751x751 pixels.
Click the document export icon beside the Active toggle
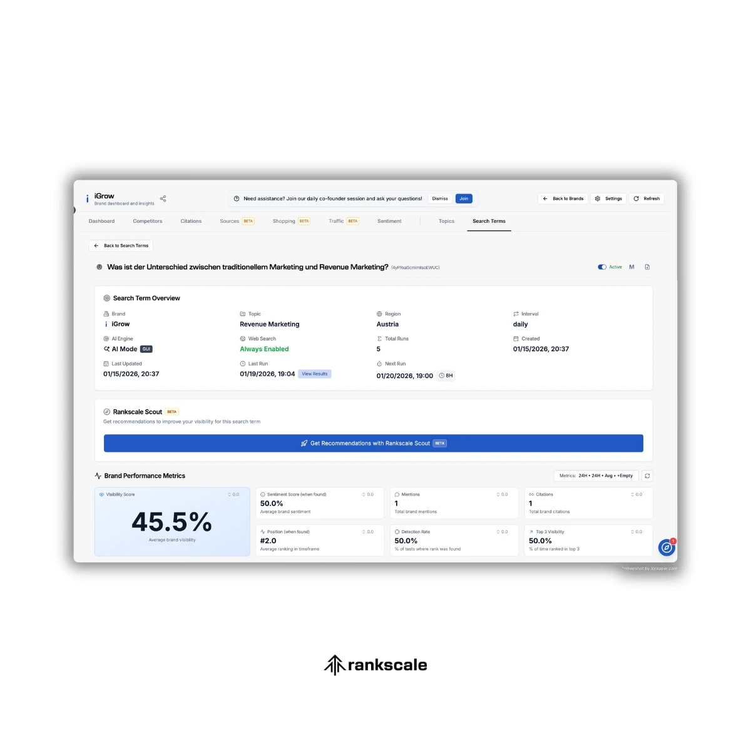coord(647,267)
